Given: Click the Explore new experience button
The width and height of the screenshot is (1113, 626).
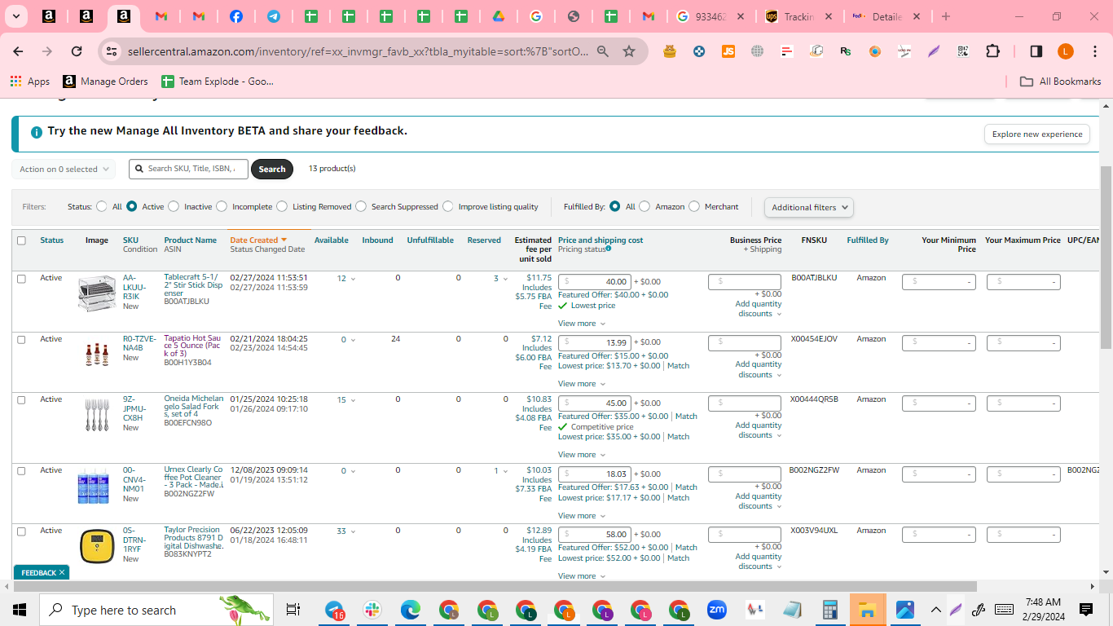Looking at the screenshot, I should click(1037, 134).
